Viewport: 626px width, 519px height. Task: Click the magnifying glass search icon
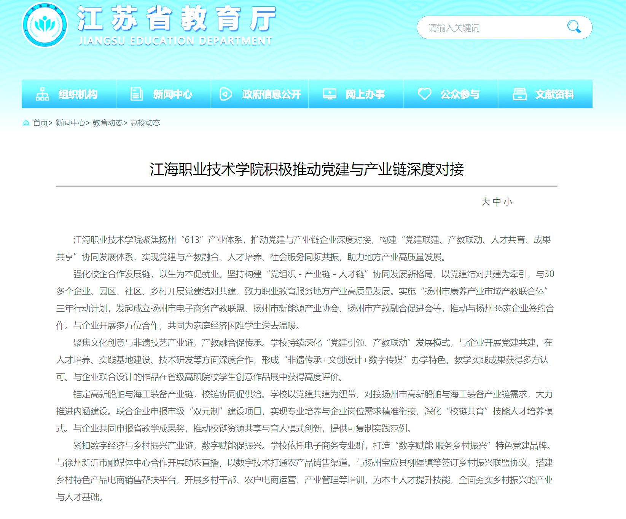(x=573, y=27)
